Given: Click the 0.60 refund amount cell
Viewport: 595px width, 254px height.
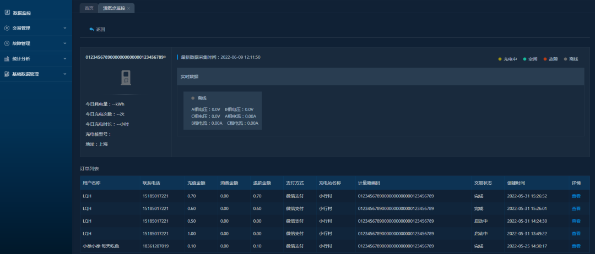Looking at the screenshot, I should point(257,208).
